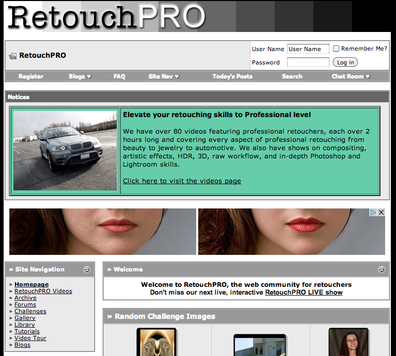Collapse the Site Navigation panel
396x356 pixels.
(87, 269)
